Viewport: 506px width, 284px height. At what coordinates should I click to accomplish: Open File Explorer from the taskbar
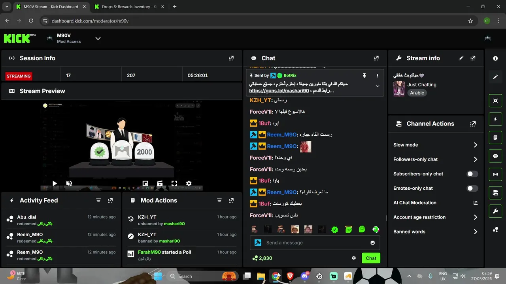[261, 276]
